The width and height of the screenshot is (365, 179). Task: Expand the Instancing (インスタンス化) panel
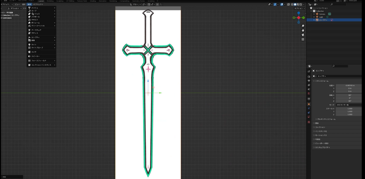coord(314,131)
